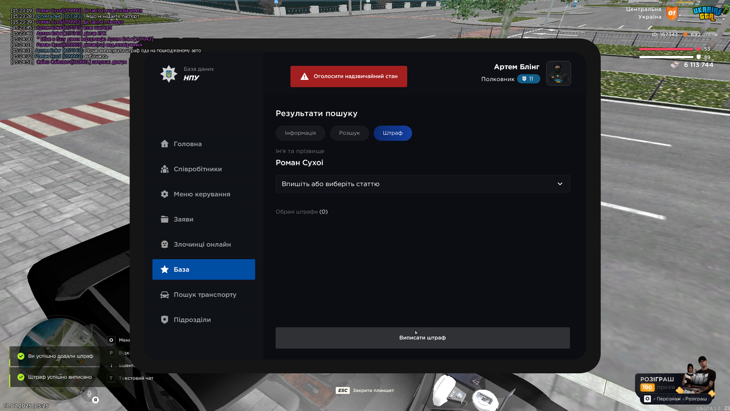Open the Головна menu section
This screenshot has height=411, width=730.
tap(204, 144)
